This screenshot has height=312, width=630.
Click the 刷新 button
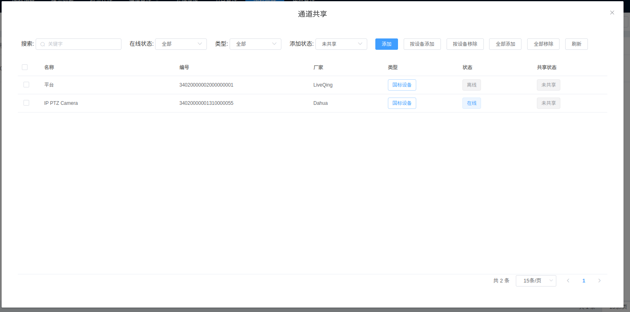coord(576,44)
